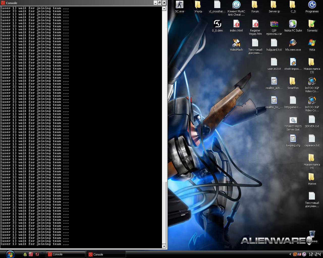Click the purple SF tray icon
Viewport: 323px width, 258px height.
click(304, 254)
